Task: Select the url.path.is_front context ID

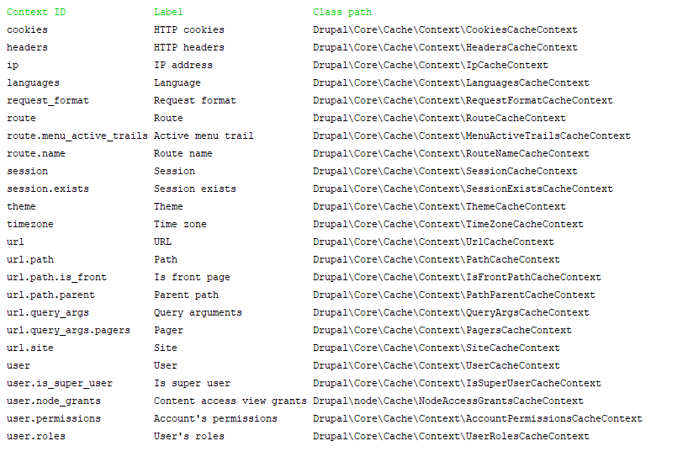Action: pos(56,277)
